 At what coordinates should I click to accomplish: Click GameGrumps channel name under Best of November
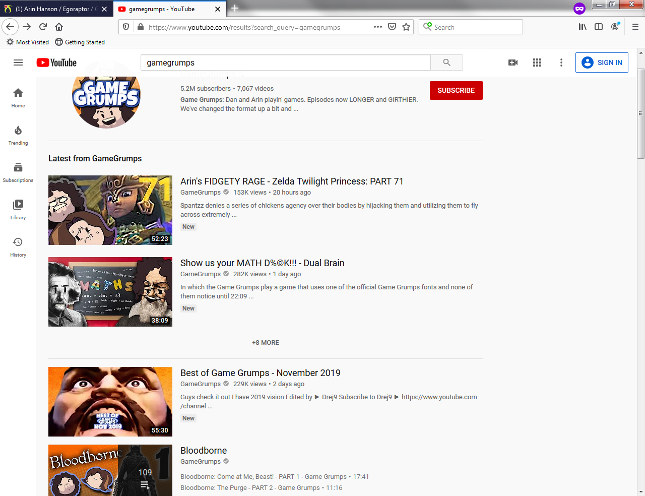[x=201, y=384]
